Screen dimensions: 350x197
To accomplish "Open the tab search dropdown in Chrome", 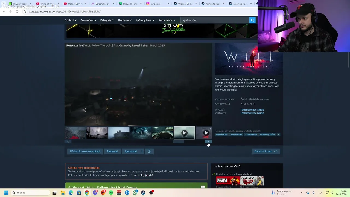I will point(3,4).
